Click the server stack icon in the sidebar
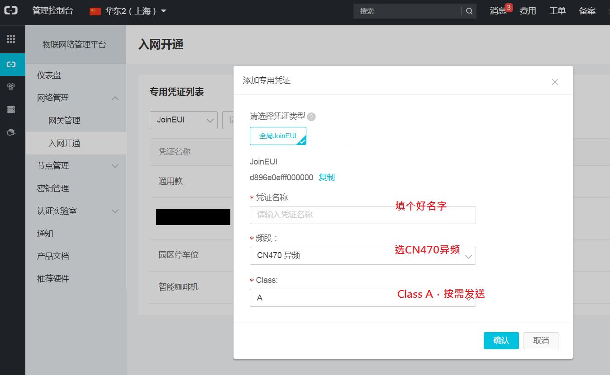Screen dimensions: 610x375 point(12,109)
